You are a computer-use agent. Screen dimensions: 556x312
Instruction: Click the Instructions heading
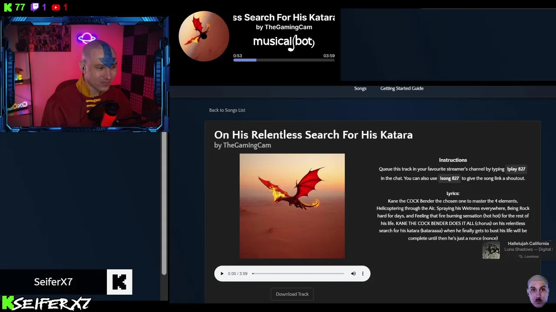(453, 160)
